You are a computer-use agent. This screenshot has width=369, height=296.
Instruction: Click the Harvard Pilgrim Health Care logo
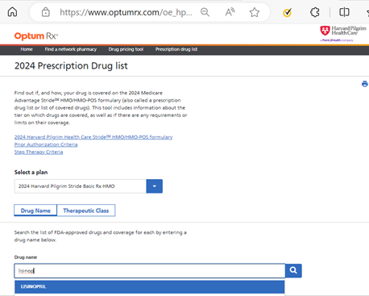(343, 33)
